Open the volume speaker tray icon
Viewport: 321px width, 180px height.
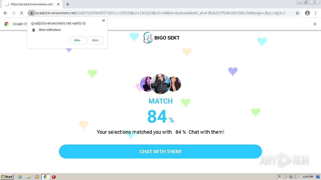[x=285, y=177]
